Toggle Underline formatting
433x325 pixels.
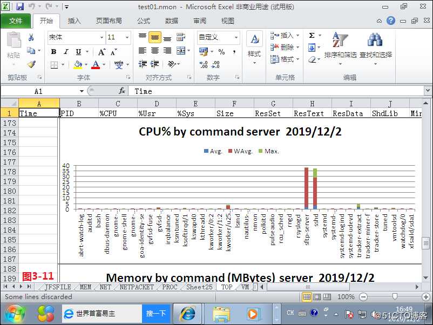(x=78, y=52)
